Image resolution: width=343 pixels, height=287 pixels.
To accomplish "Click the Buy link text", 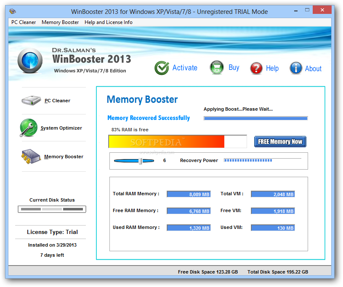I will [234, 67].
